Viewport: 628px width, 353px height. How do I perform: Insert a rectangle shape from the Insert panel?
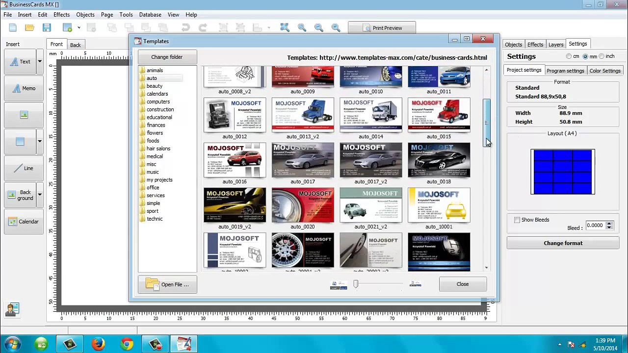tap(20, 141)
